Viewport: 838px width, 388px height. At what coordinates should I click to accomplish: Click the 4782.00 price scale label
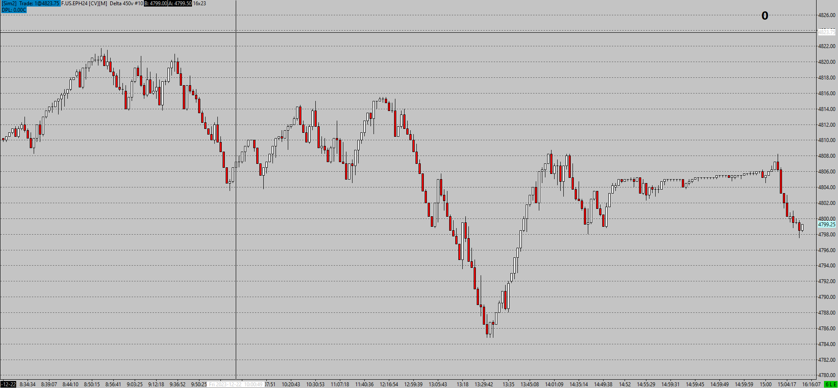(827, 360)
